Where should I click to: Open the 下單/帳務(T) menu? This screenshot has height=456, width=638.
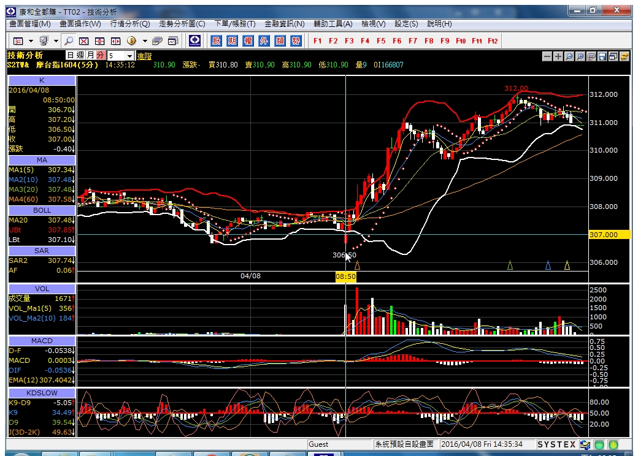coord(235,24)
